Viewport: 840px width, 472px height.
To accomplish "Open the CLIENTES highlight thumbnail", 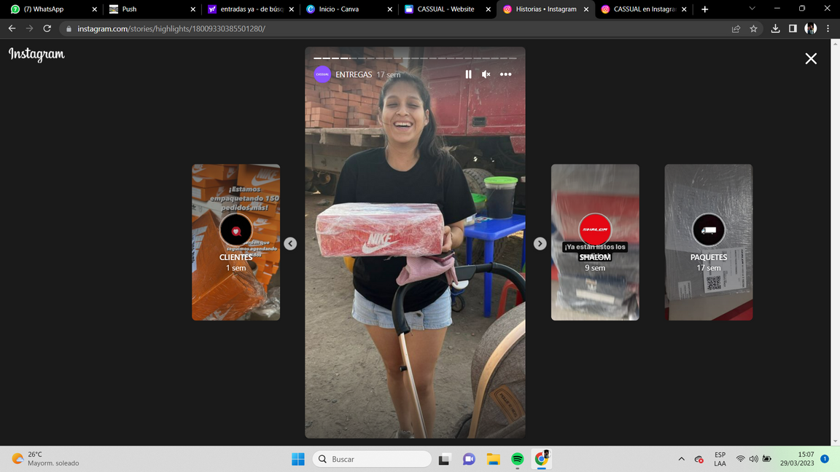I will [x=236, y=242].
